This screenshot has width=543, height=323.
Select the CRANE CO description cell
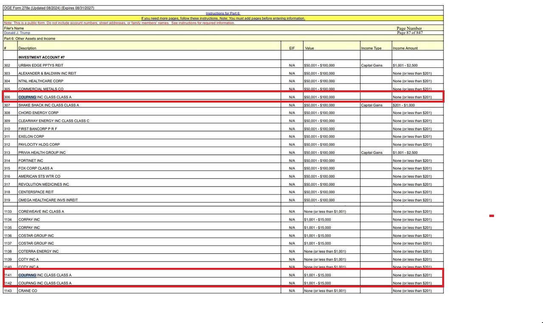click(x=149, y=291)
